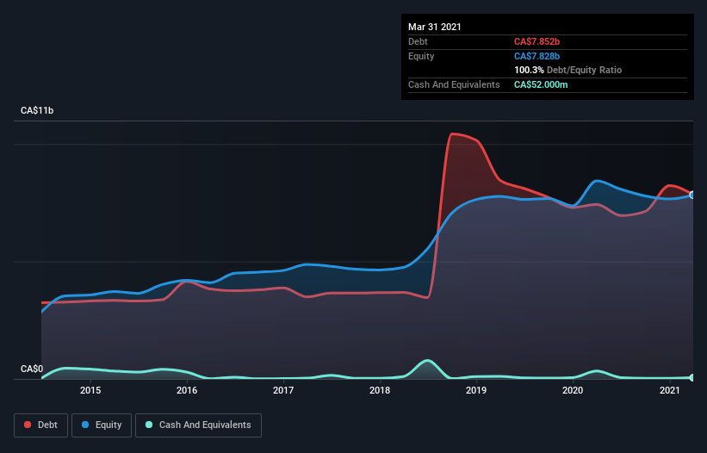
Task: Click the teal Cash And Equivalents legend dot
Action: 149,425
